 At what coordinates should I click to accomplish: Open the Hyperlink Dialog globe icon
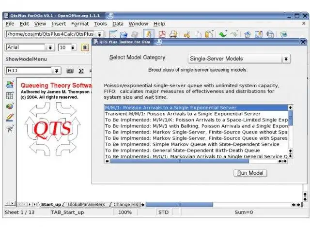point(270,34)
